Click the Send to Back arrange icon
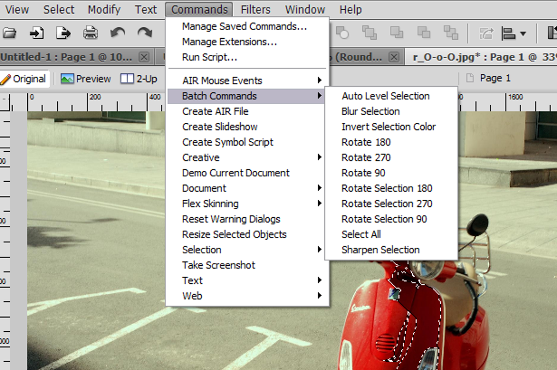The image size is (557, 370). click(x=451, y=33)
